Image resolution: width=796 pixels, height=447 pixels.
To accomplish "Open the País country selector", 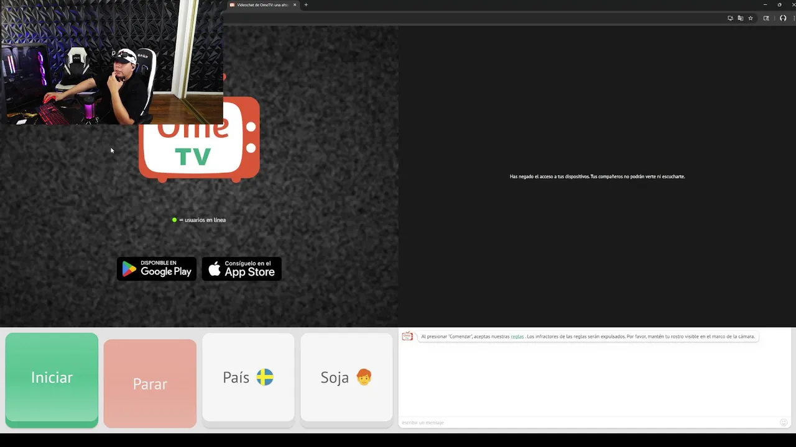I will (x=248, y=380).
